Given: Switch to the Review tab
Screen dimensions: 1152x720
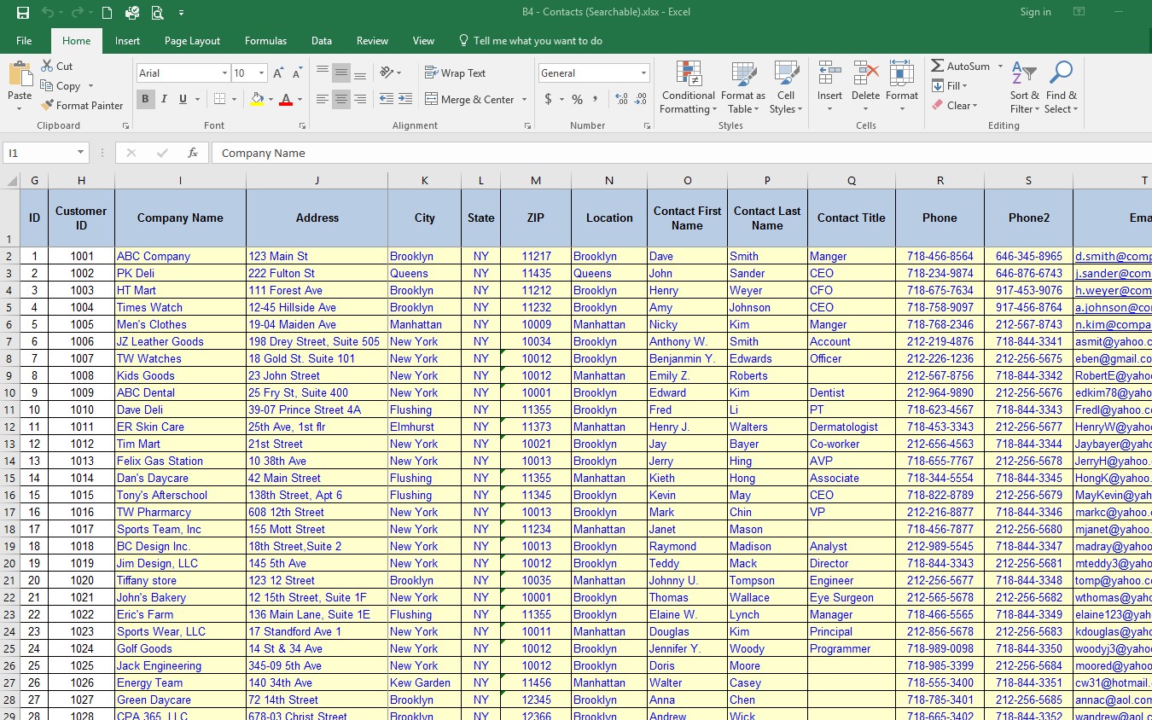Looking at the screenshot, I should [x=372, y=41].
